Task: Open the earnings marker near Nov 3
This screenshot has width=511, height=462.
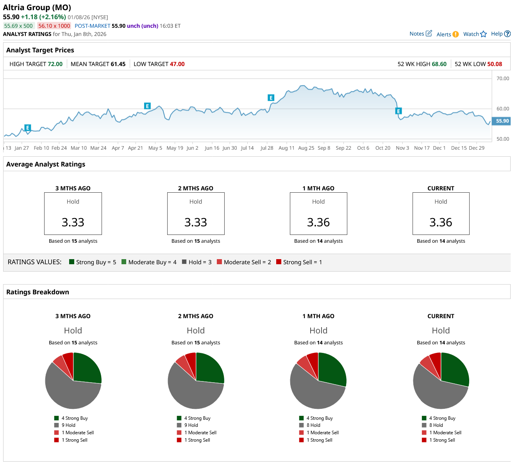Action: 398,111
